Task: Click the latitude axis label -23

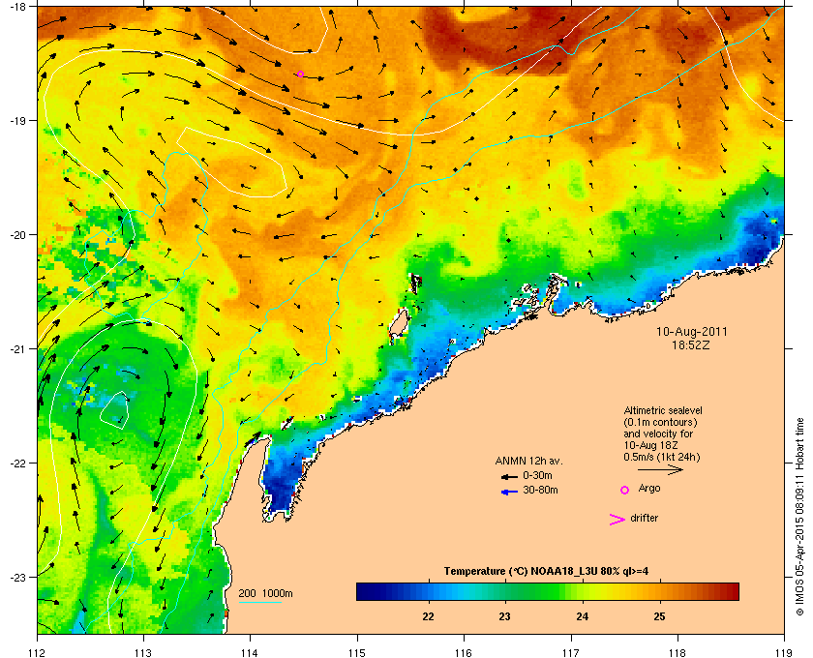Action: 16,577
